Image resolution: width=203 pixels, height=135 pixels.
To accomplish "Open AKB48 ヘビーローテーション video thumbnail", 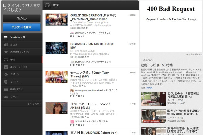I will pos(57,108).
